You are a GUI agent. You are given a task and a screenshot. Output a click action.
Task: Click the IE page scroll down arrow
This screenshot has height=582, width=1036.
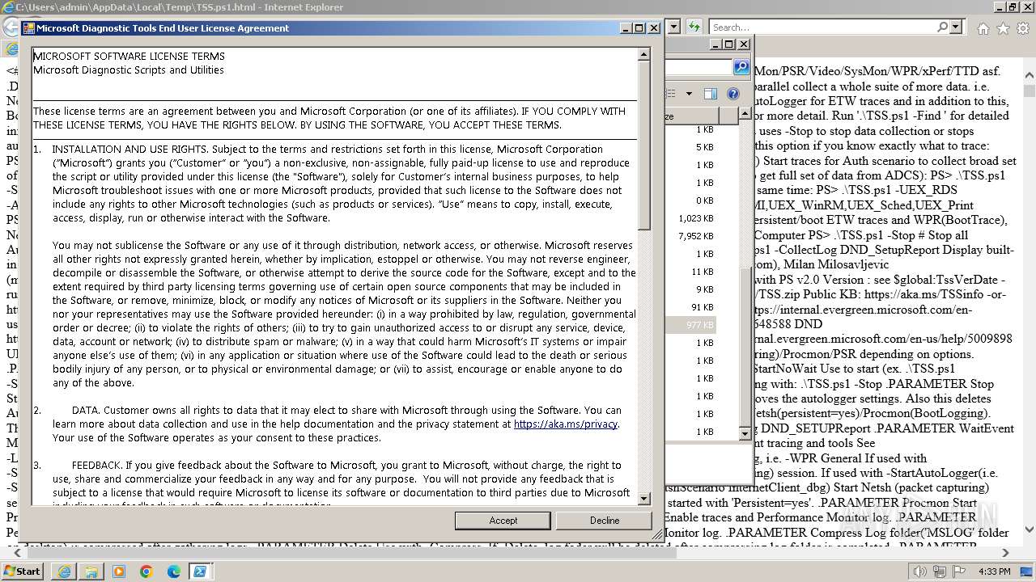pos(1030,529)
